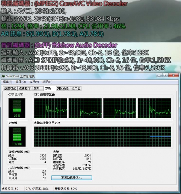The height and width of the screenshot is (194, 181).
Task: Switch to the 處理程序 tab
Action: 25,89
